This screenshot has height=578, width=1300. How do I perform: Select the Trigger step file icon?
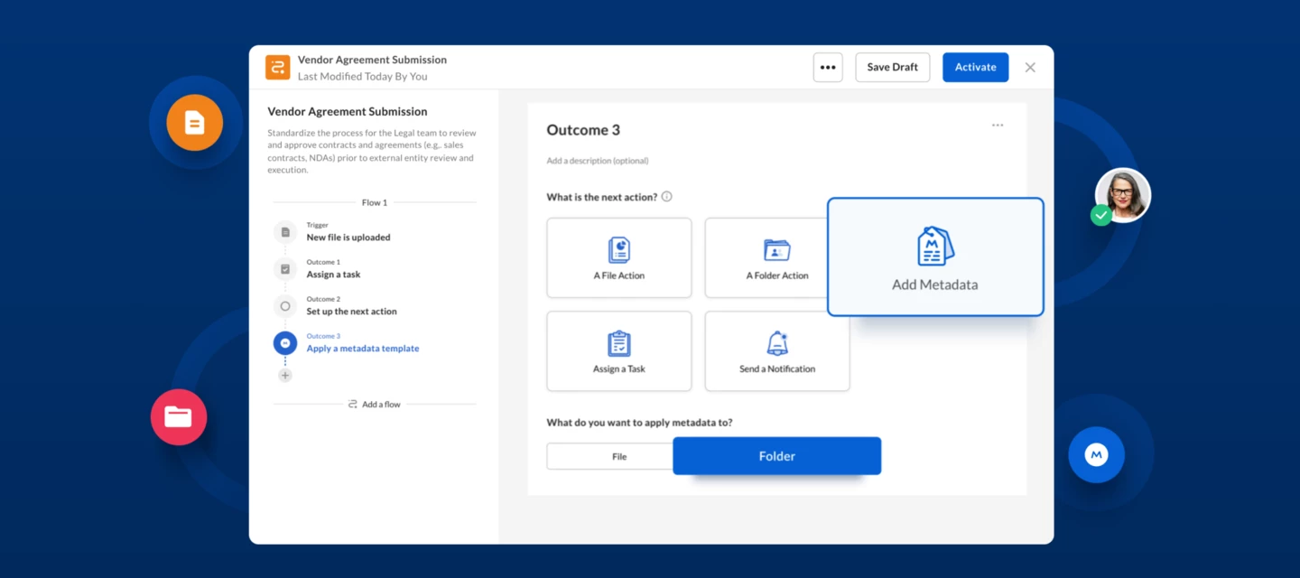(x=285, y=232)
